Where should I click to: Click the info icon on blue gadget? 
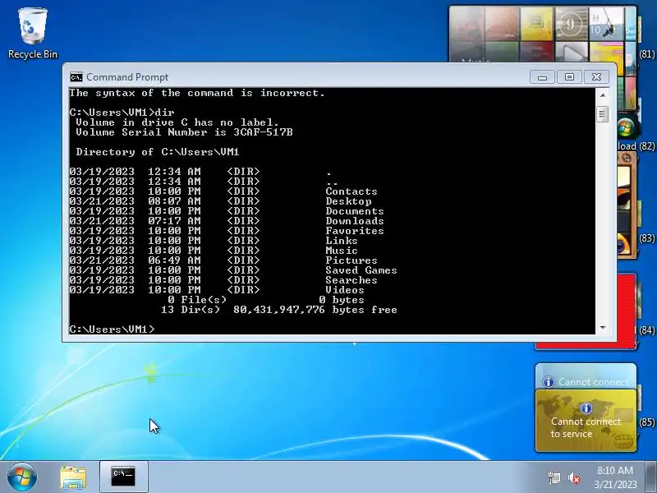[548, 382]
